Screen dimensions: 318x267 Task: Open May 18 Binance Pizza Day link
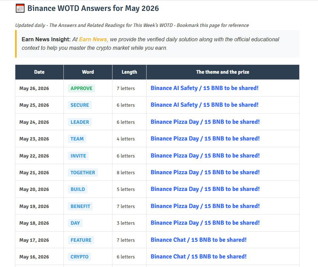click(205, 223)
